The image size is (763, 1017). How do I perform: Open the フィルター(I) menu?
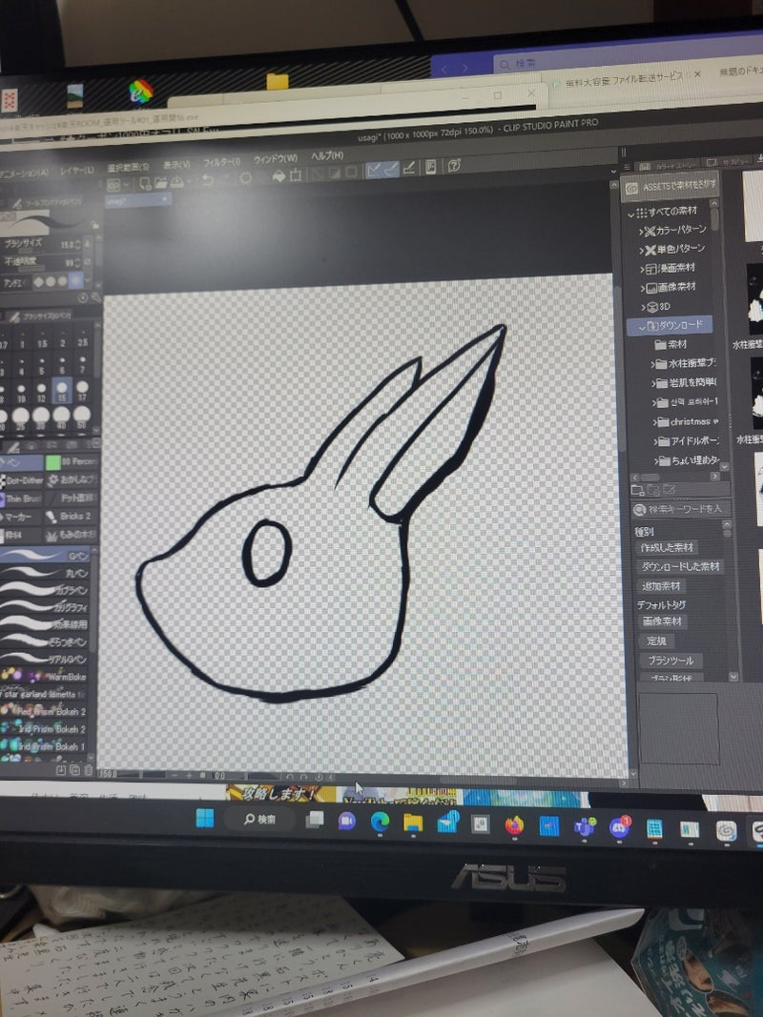point(221,161)
